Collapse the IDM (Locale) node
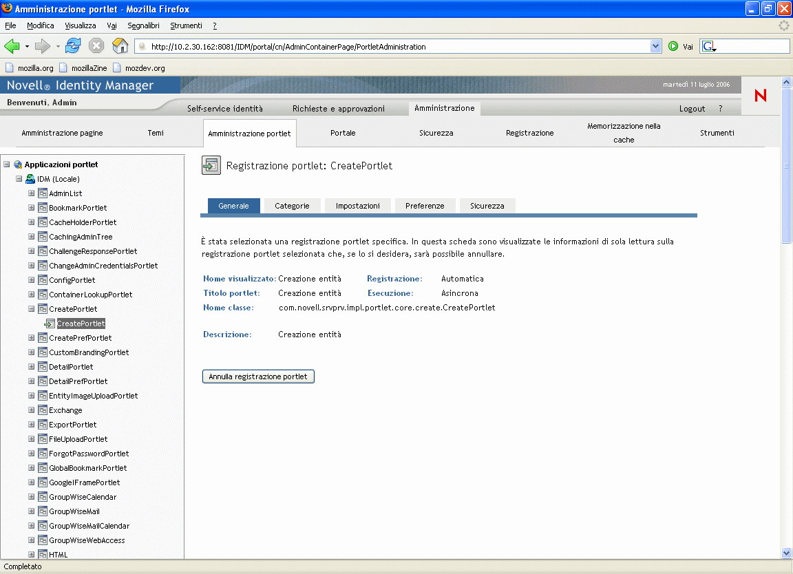 point(19,179)
